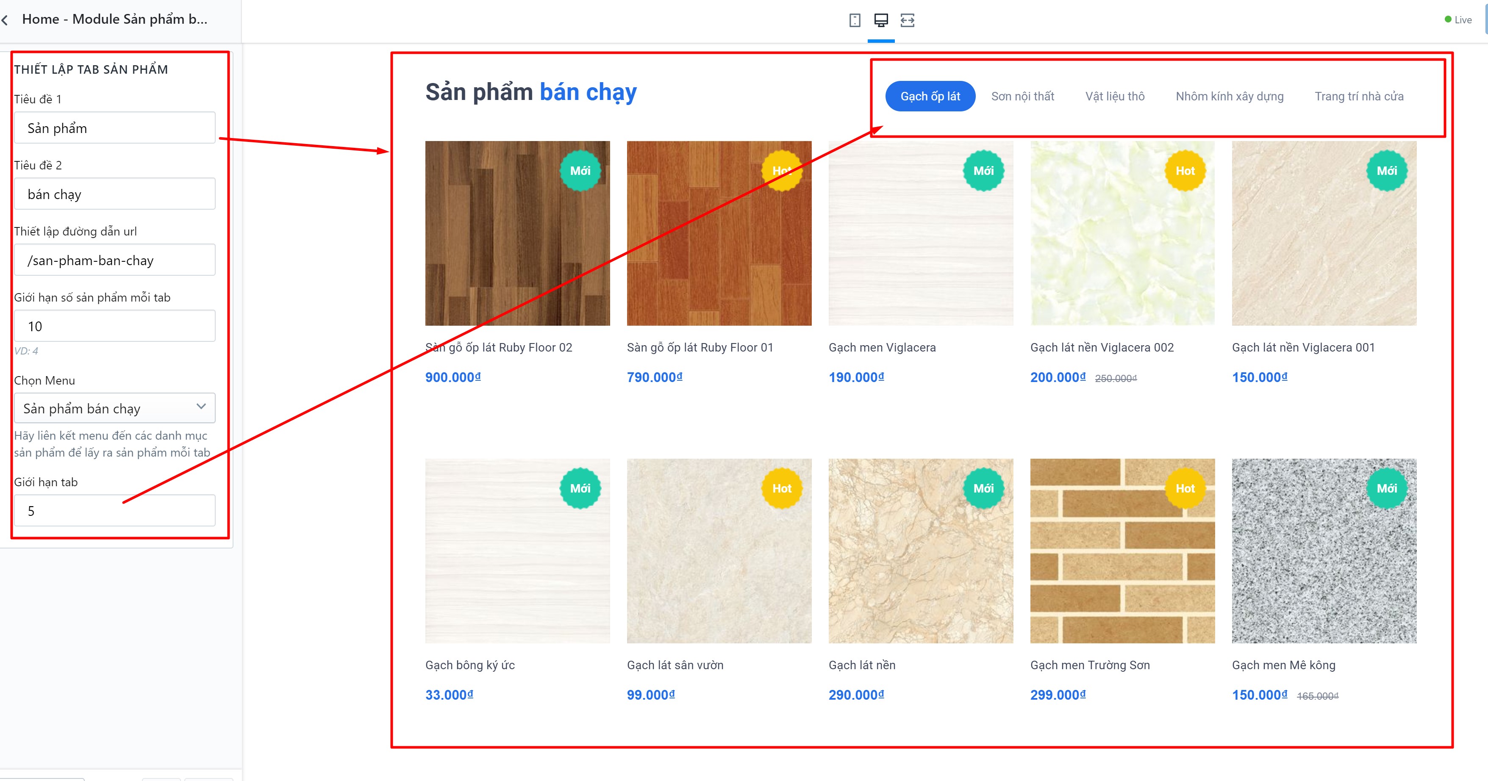The height and width of the screenshot is (781, 1488).
Task: Toggle the fullscreen width preview icon
Action: pyautogui.click(x=908, y=21)
